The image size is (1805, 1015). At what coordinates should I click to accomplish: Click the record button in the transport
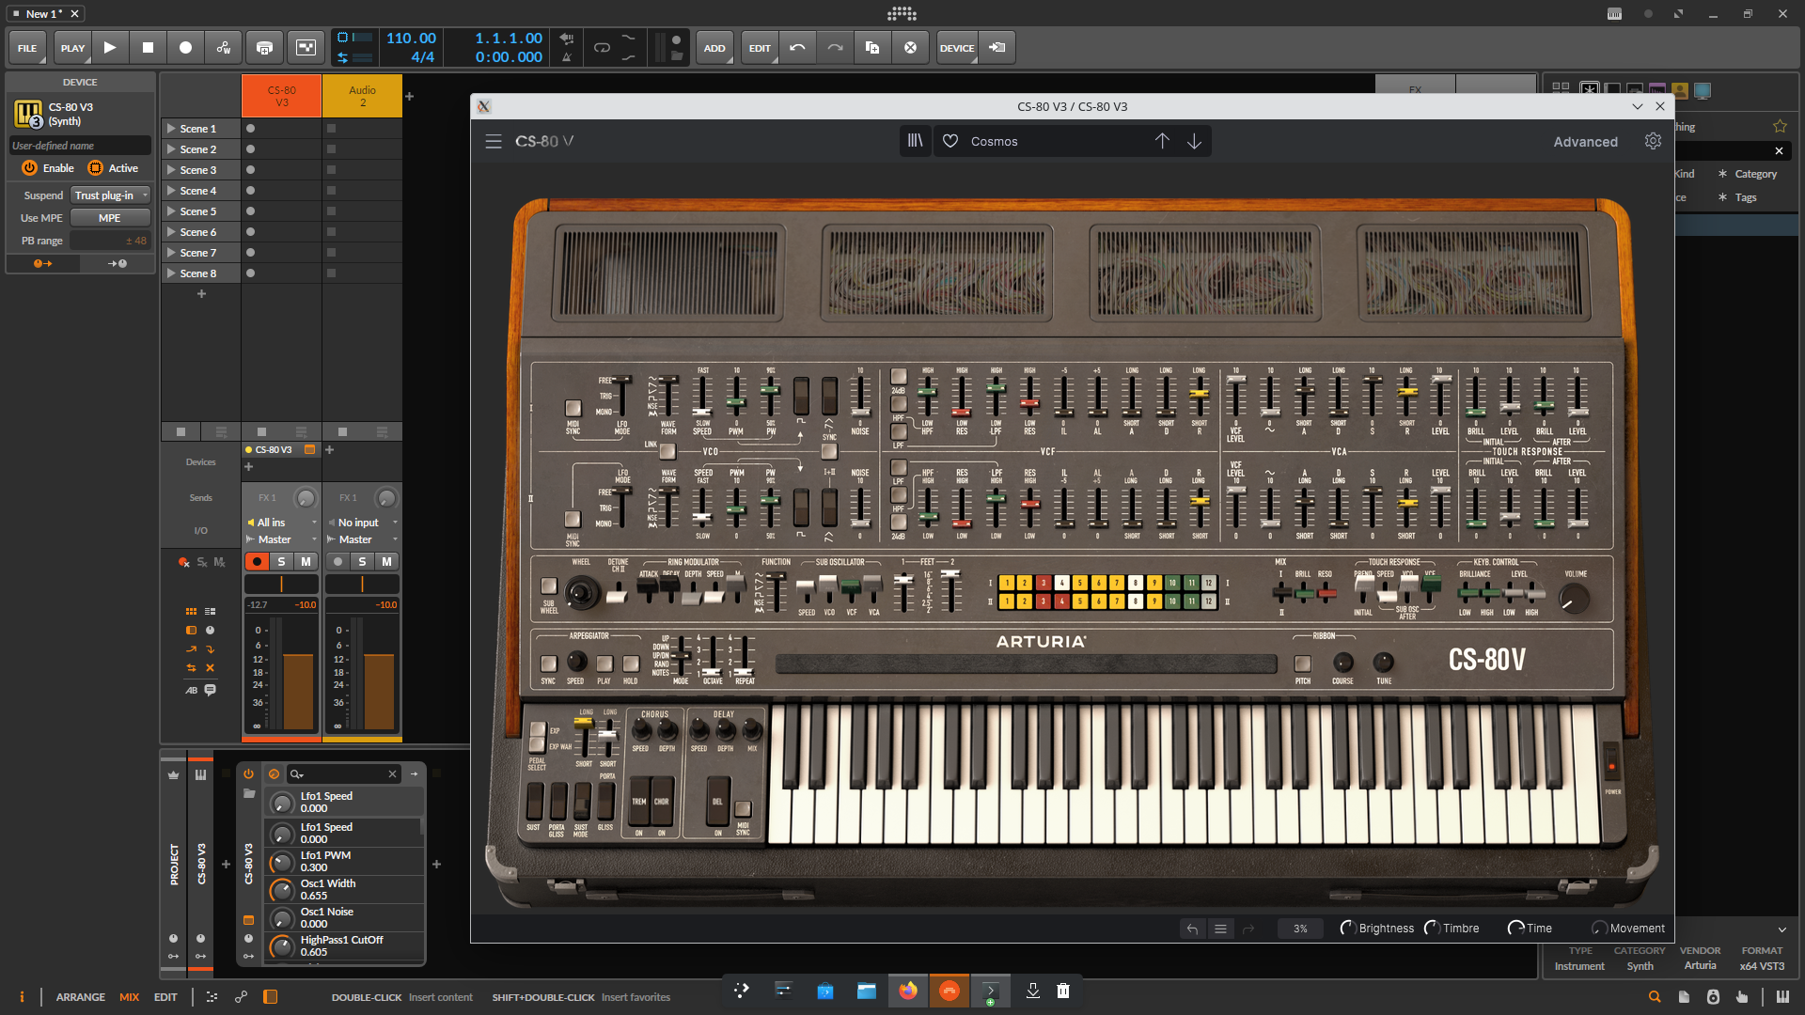tap(185, 47)
